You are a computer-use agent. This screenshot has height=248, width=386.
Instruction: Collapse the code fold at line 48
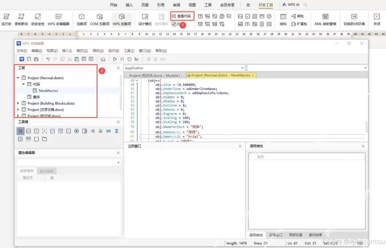137,81
